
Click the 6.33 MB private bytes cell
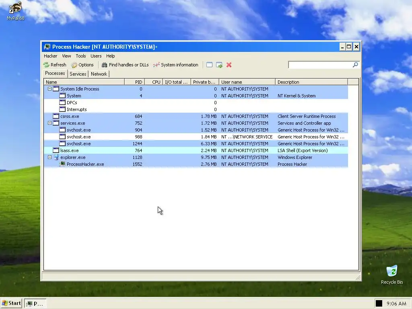(209, 144)
